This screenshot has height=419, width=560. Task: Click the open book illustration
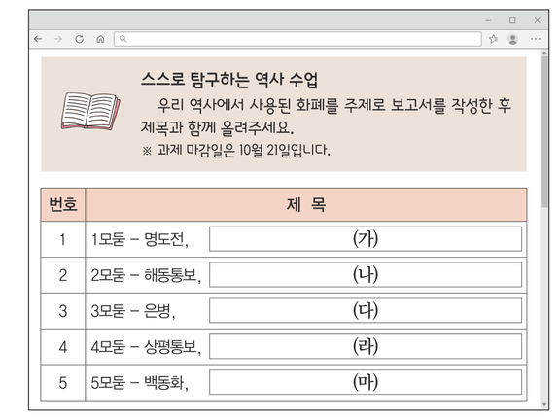(90, 111)
